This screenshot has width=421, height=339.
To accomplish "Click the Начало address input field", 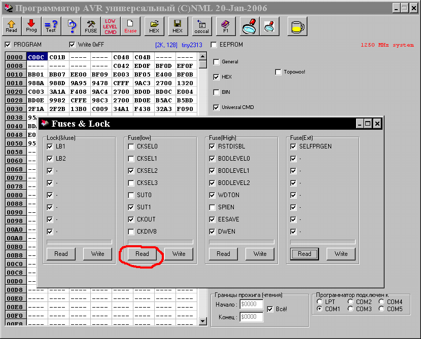I will click(x=252, y=305).
